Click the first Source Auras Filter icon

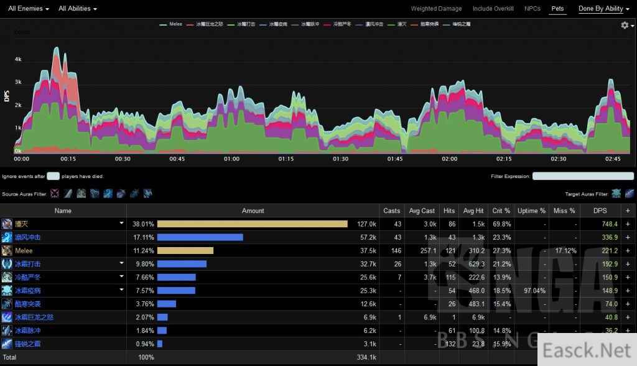[x=55, y=194]
